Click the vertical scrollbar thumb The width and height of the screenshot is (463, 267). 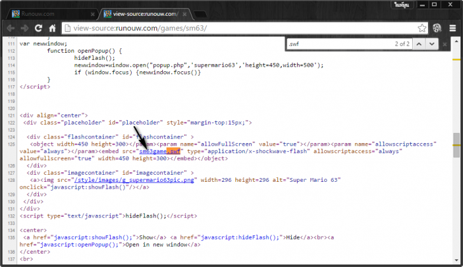[457, 145]
